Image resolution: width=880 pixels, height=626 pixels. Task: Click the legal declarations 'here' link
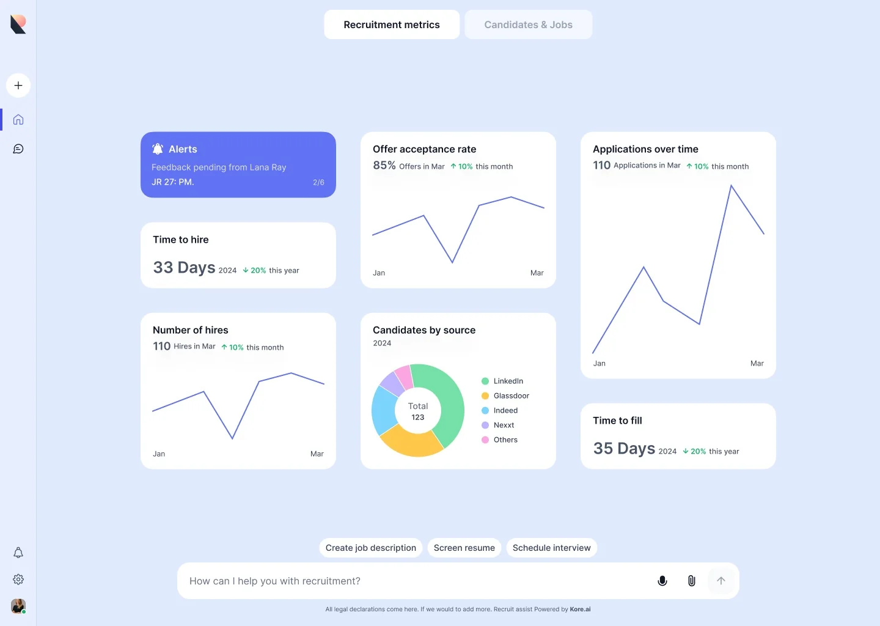point(410,609)
